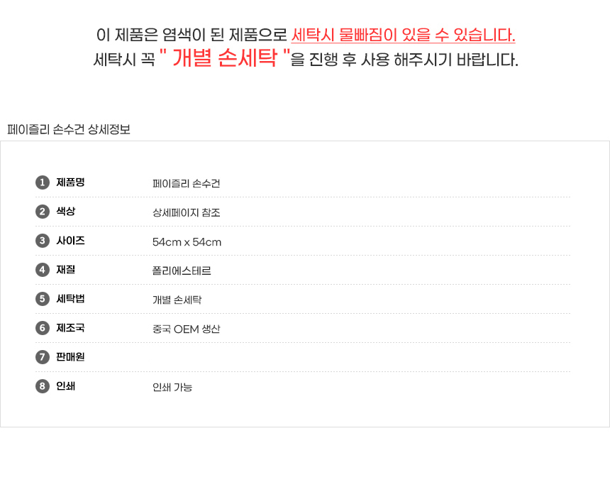The width and height of the screenshot is (610, 497).
Task: Click the number 5 circle icon
Action: [43, 299]
